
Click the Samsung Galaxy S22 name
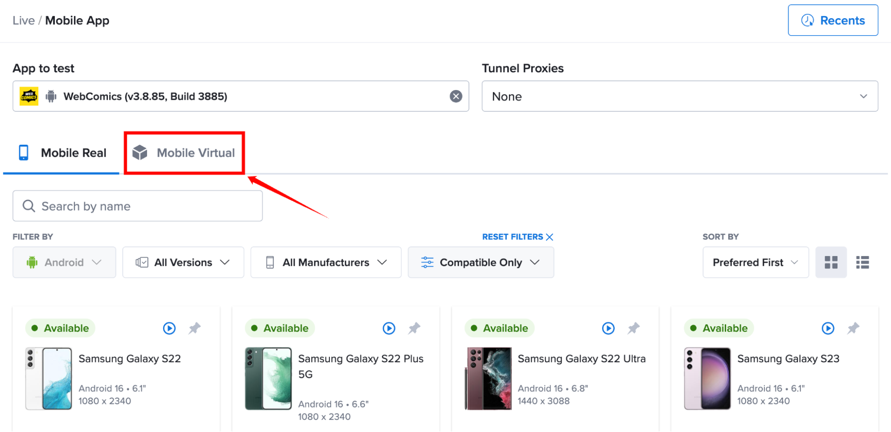coord(130,359)
